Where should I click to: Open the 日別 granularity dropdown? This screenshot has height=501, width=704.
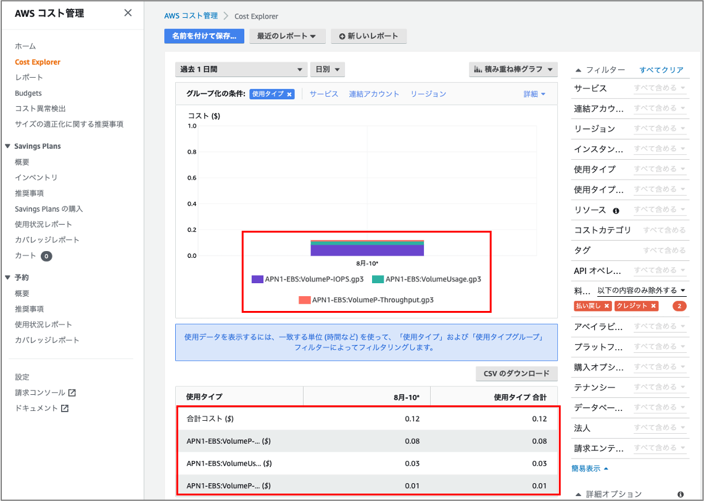[326, 69]
